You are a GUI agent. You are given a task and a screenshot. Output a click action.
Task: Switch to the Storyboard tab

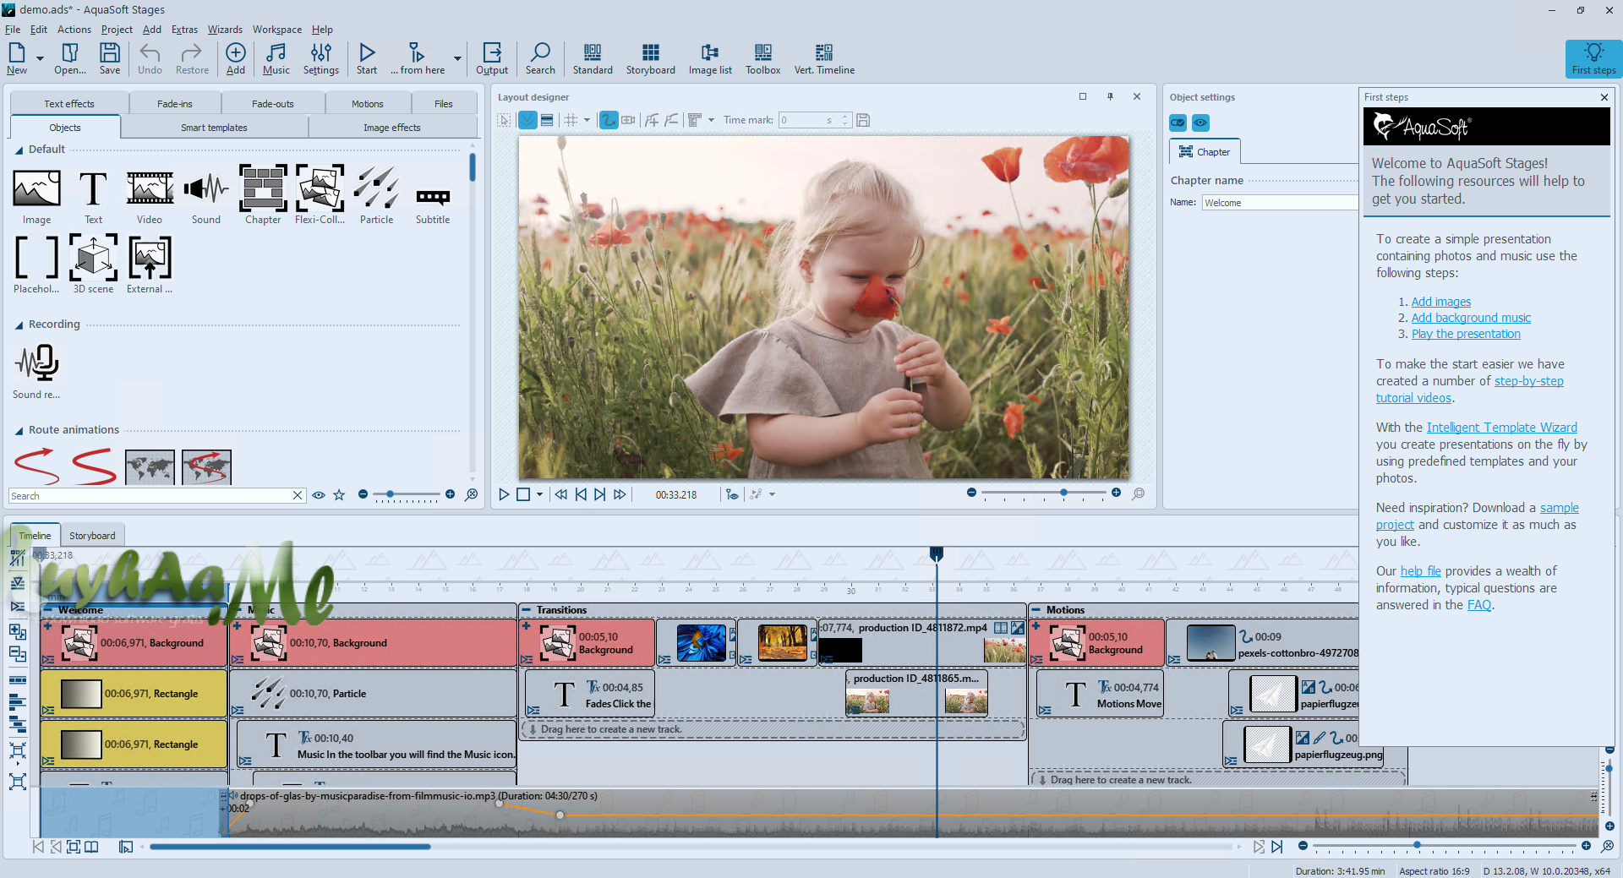click(92, 536)
